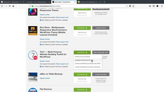Open Flat Devices item title
Screen dimensions: 164x92
(46, 89)
